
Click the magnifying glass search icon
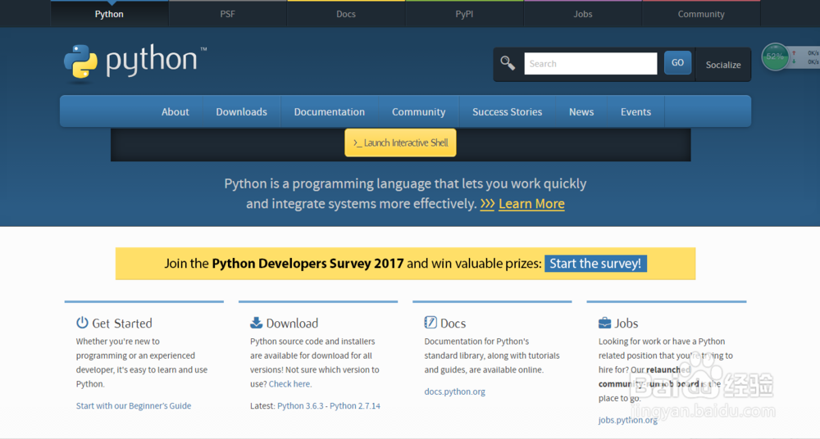[508, 63]
